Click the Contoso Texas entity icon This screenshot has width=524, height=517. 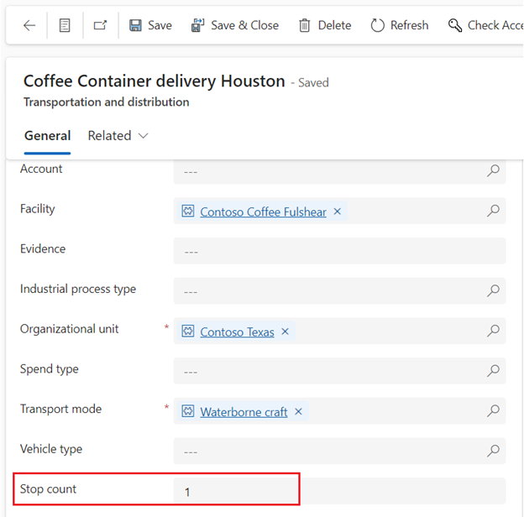point(188,331)
